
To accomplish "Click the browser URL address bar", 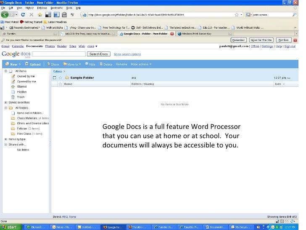I will [x=161, y=15].
